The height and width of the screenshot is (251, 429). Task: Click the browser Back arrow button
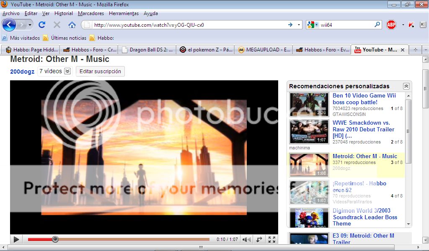point(9,25)
